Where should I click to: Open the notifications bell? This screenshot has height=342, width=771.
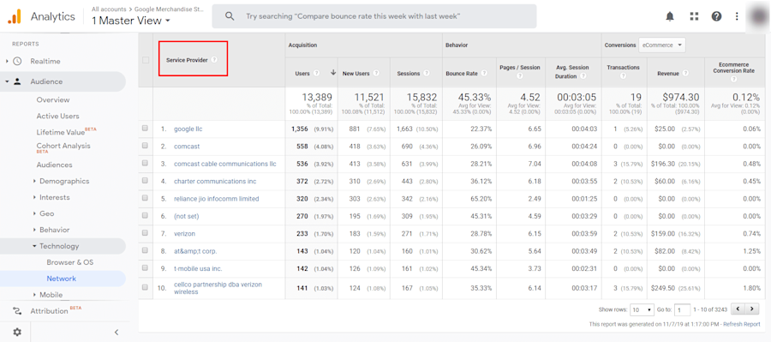click(x=670, y=16)
